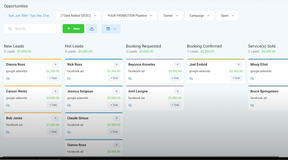Screen dimensions: 288x160
Task: Open the Sun, Jun 30th - Tue, Dec 31st date range
Action: 29,16
